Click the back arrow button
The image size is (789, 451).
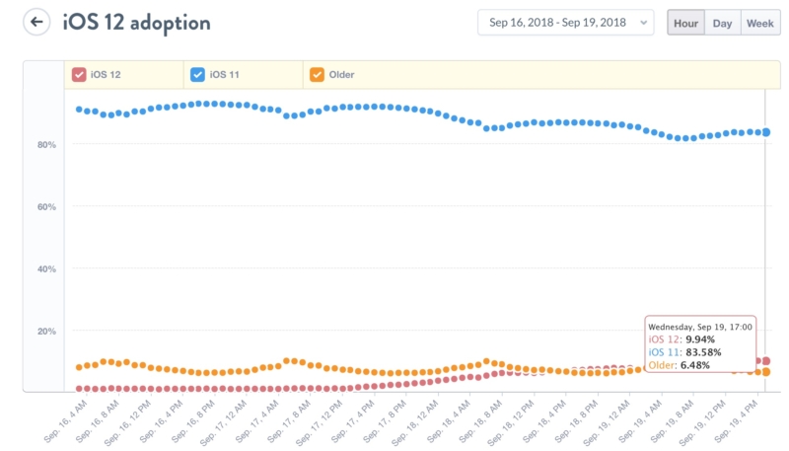point(36,22)
